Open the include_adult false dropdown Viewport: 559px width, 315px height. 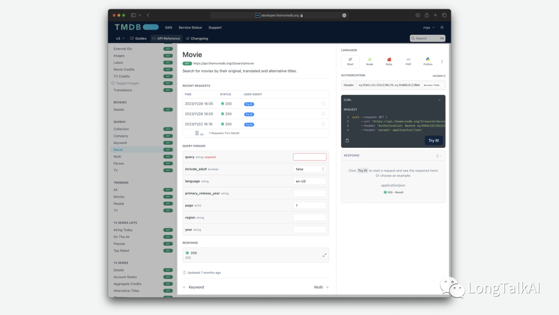tap(310, 169)
